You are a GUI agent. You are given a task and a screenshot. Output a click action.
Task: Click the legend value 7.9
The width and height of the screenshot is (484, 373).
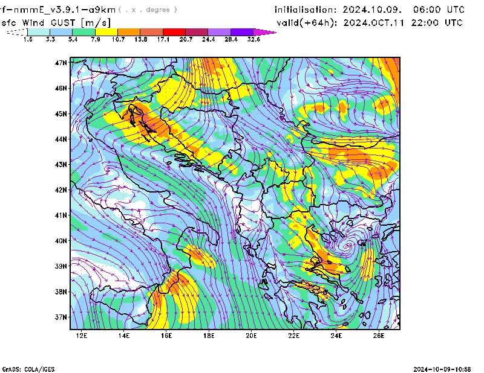tap(96, 39)
